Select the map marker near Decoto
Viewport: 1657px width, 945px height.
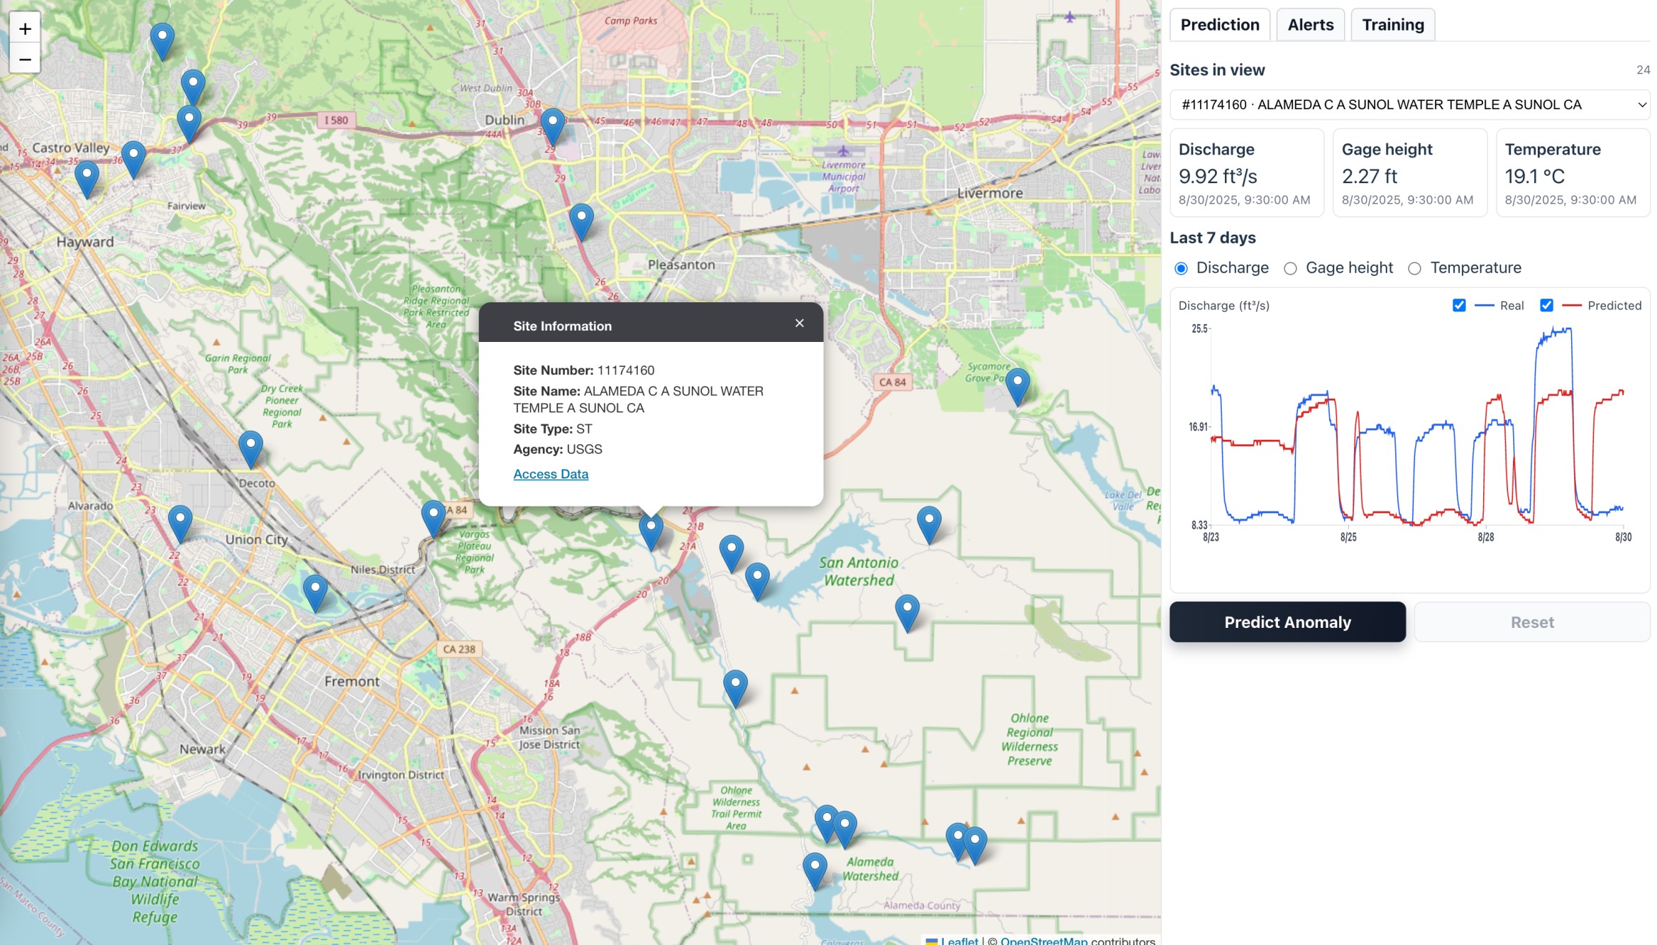[251, 446]
